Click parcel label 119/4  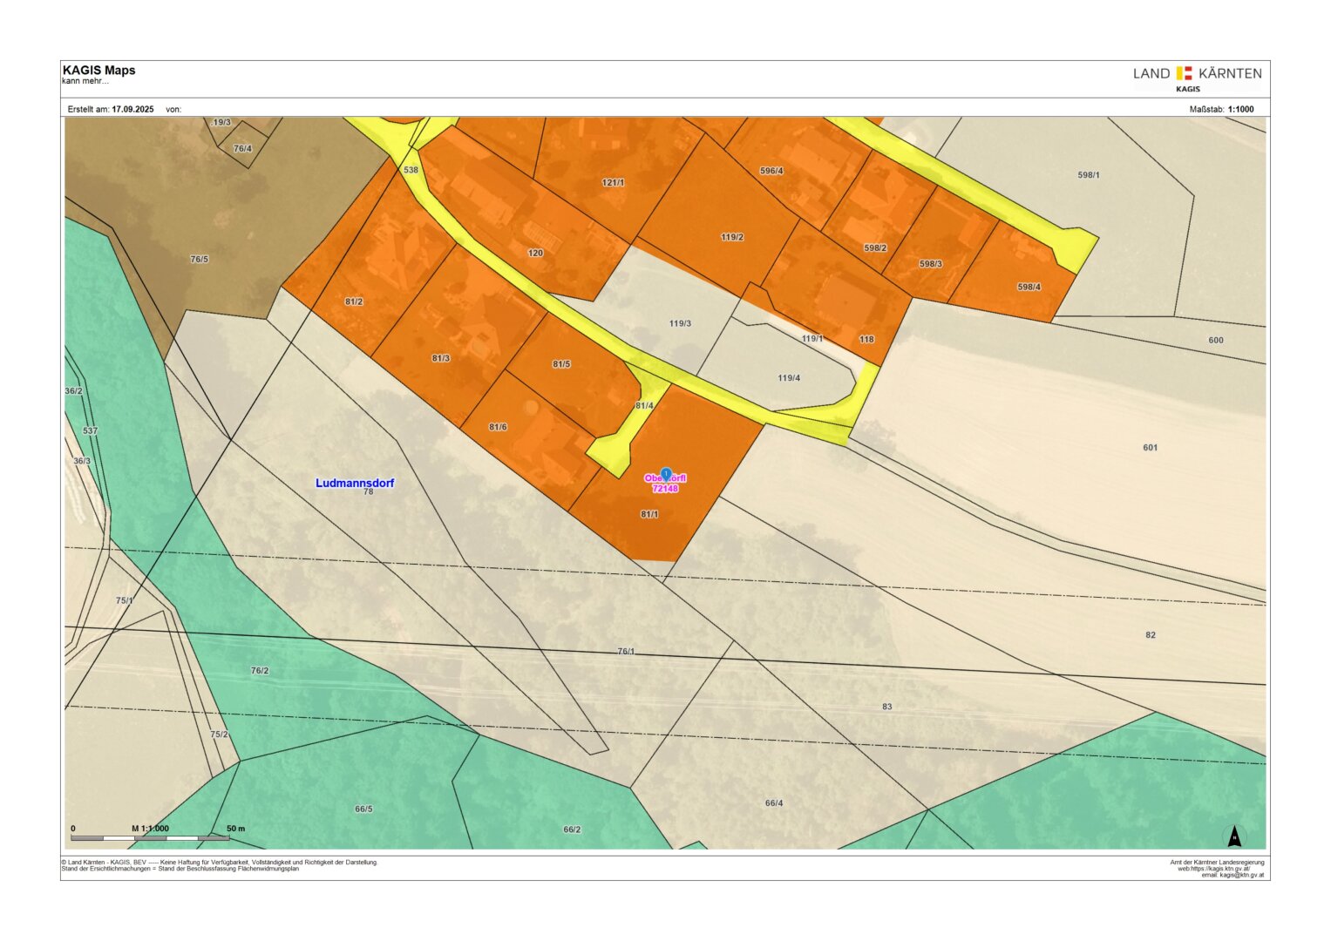coord(789,378)
